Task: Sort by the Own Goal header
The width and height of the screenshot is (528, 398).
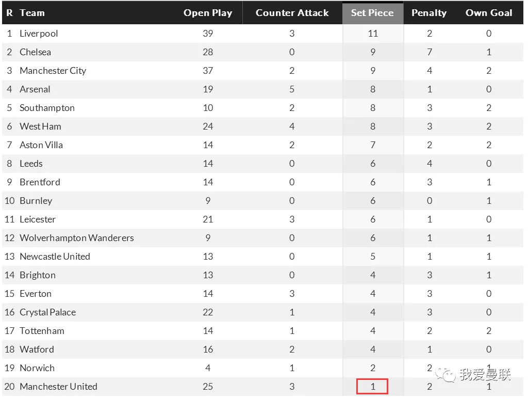Action: [x=489, y=13]
